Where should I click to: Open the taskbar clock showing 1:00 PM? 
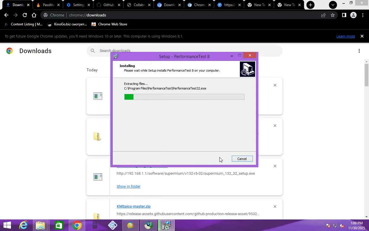tap(357, 226)
